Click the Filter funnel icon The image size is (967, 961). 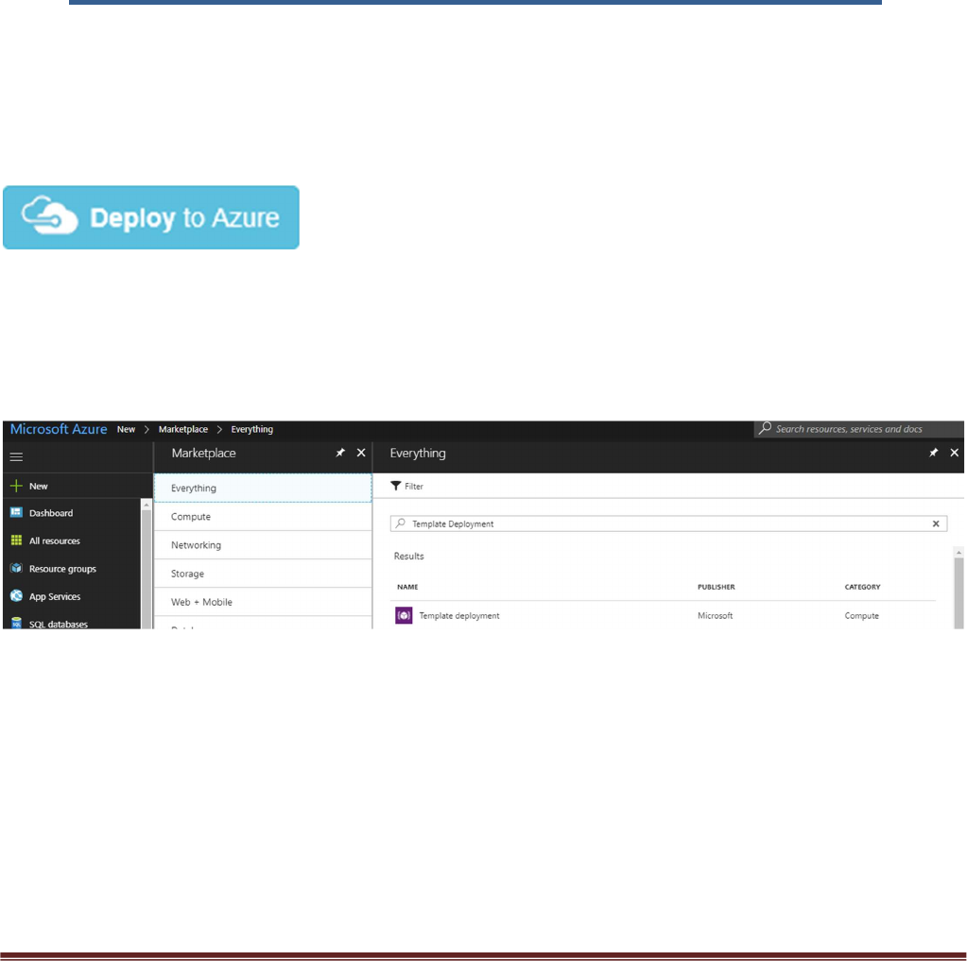[396, 486]
